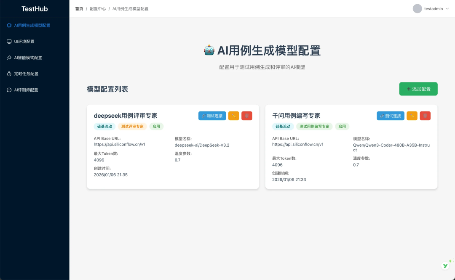The width and height of the screenshot is (455, 280).
Task: Click the CPU icon for AI用例生成模型配置
Action: click(x=9, y=25)
